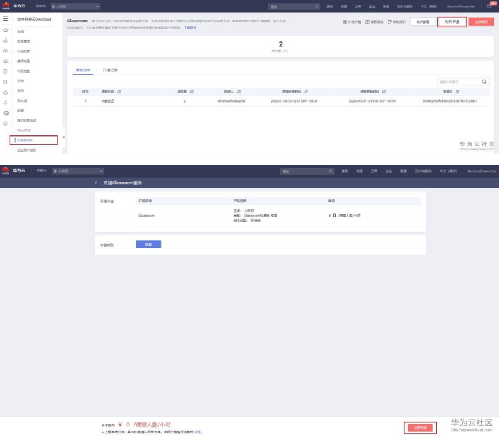This screenshot has height=438, width=499.
Task: Open 支持与服务 in the Classroom list page top bar
Action: [404, 7]
